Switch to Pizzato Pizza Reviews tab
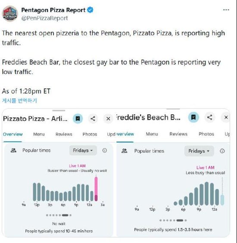The width and height of the screenshot is (237, 243). click(x=64, y=134)
